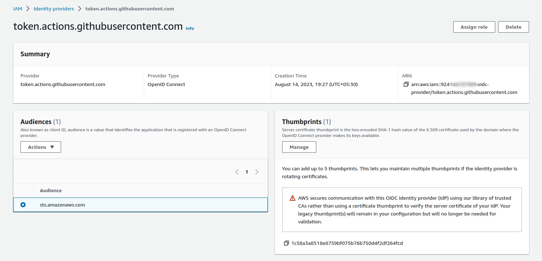The image size is (542, 261).
Task: Copy the ARN using the copy icon
Action: tap(406, 85)
